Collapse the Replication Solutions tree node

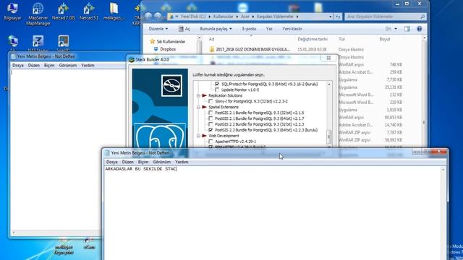[198, 95]
